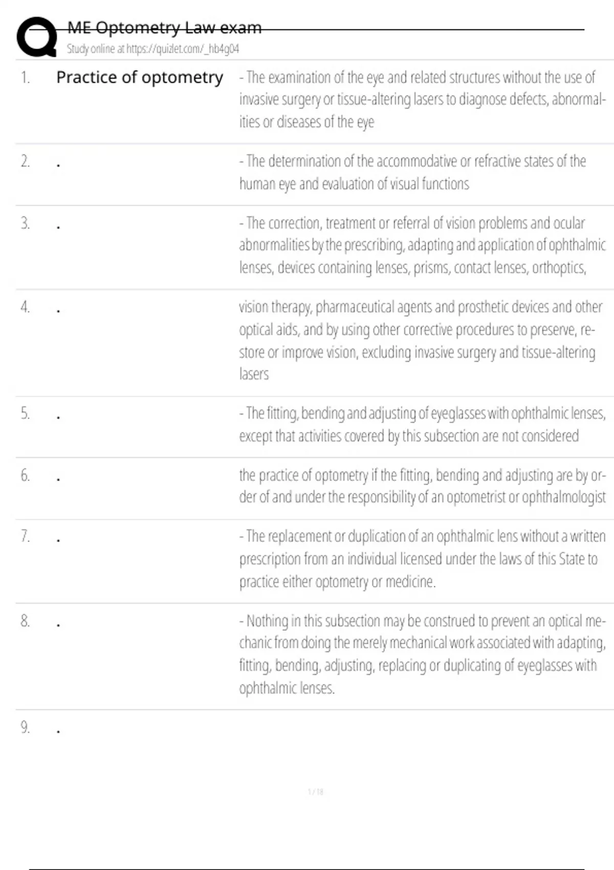
Task: Click the page indicator 1/18
Action: coord(316,792)
